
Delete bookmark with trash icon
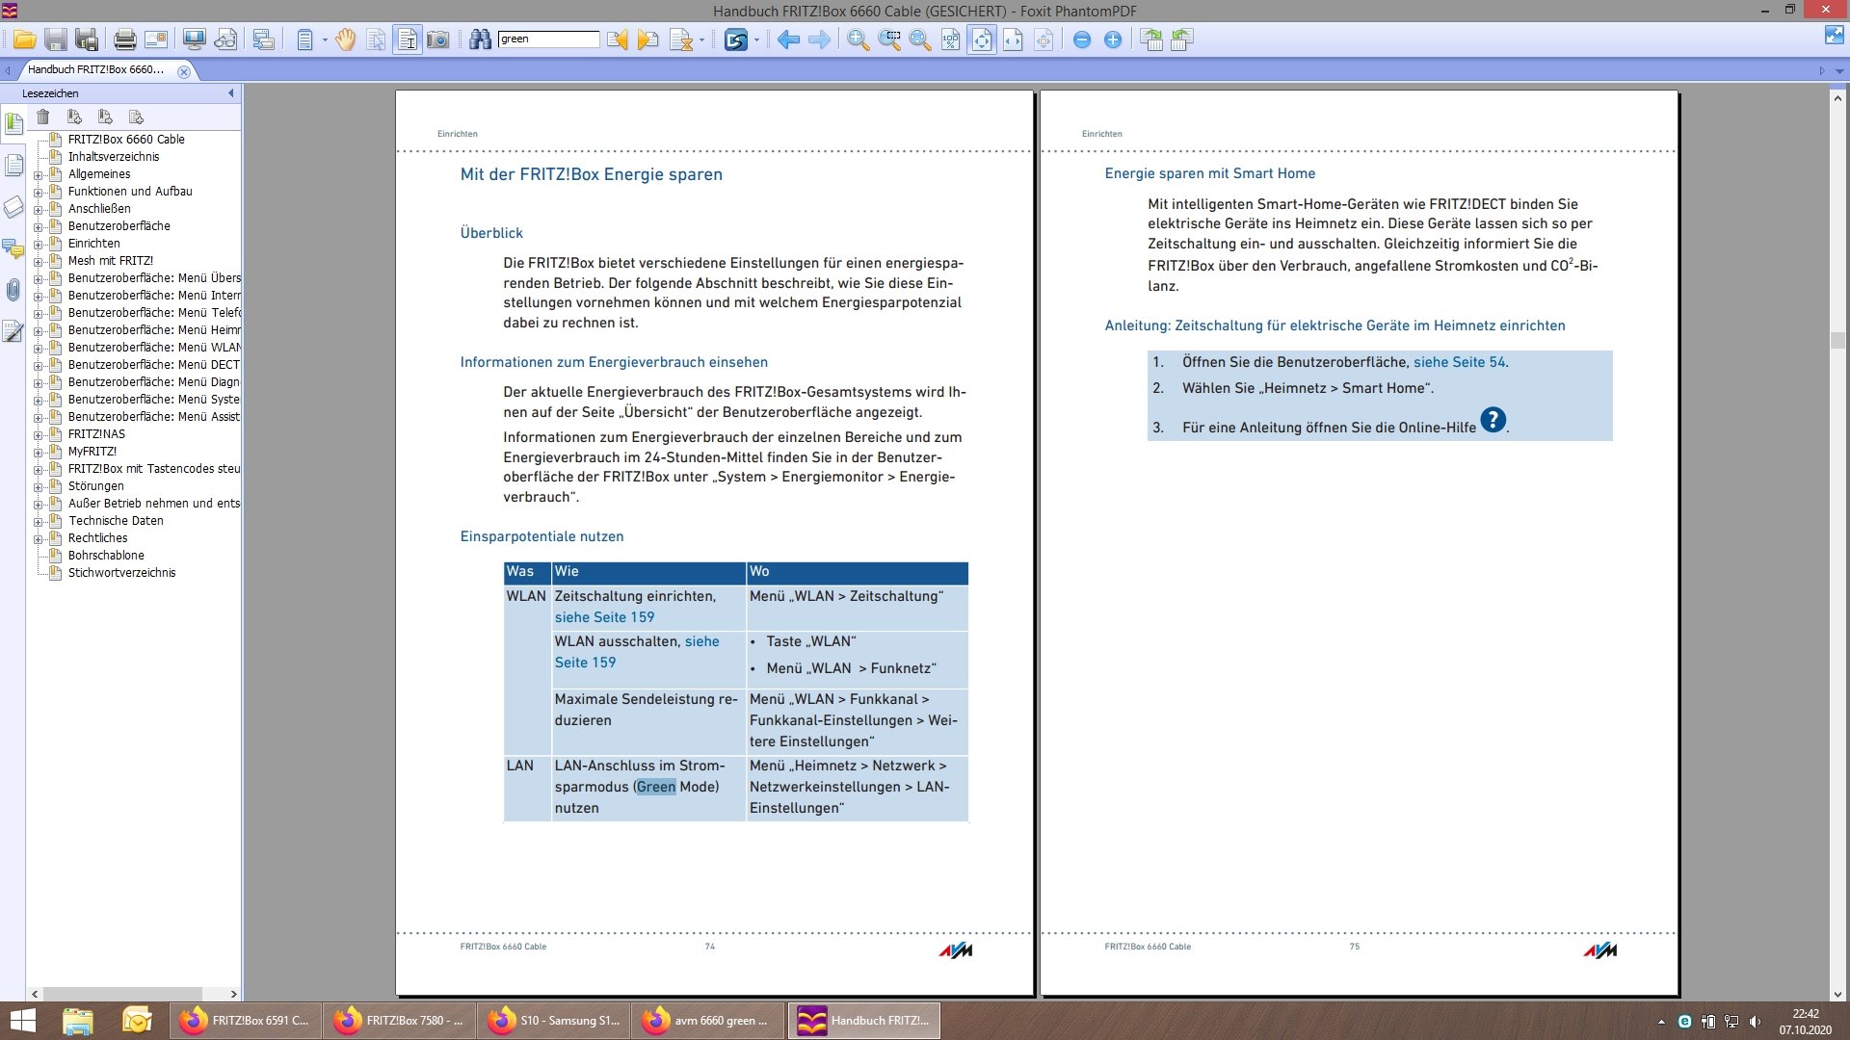[x=43, y=117]
